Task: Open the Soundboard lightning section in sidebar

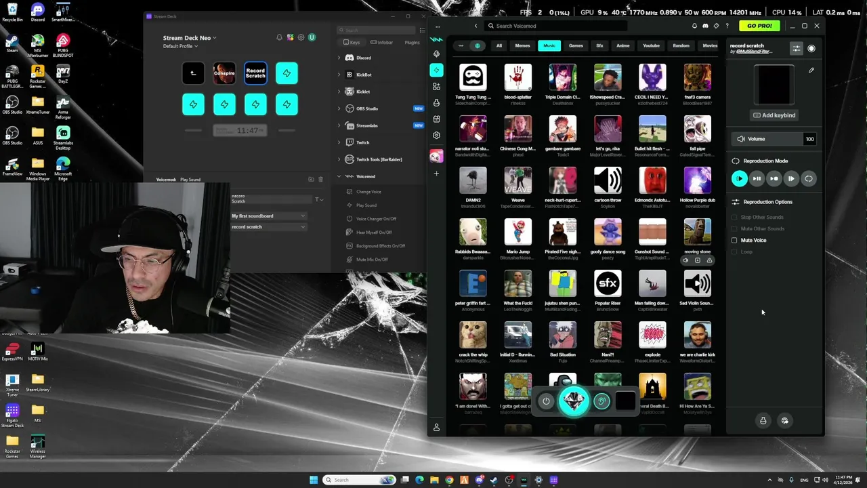Action: click(436, 70)
